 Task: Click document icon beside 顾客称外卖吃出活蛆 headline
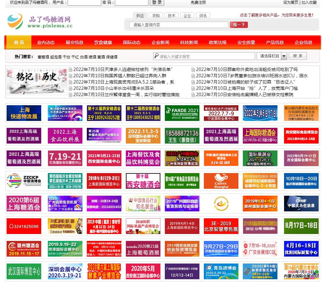[x=193, y=69]
